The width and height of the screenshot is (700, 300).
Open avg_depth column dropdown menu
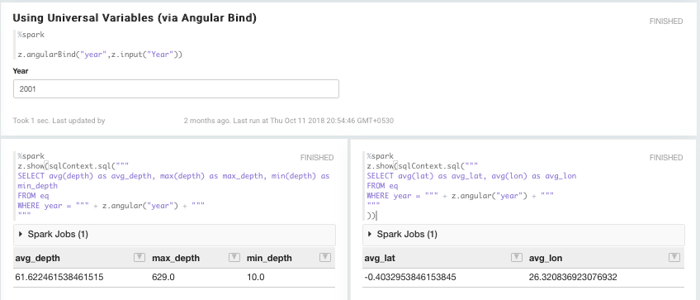tap(140, 258)
